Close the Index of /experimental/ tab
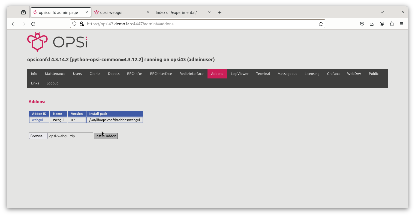415x216 pixels. (x=209, y=12)
